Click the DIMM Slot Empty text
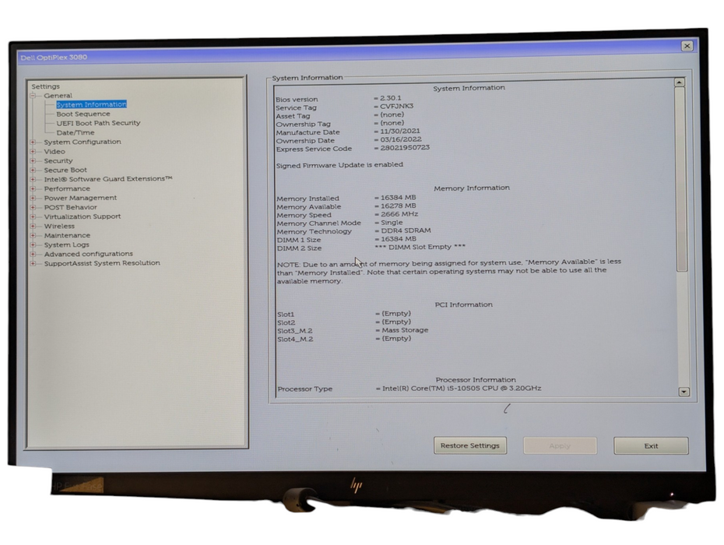724x545 pixels. tap(420, 247)
